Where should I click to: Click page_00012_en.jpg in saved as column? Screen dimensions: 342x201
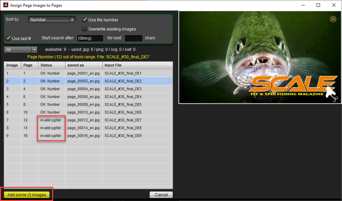(84, 120)
